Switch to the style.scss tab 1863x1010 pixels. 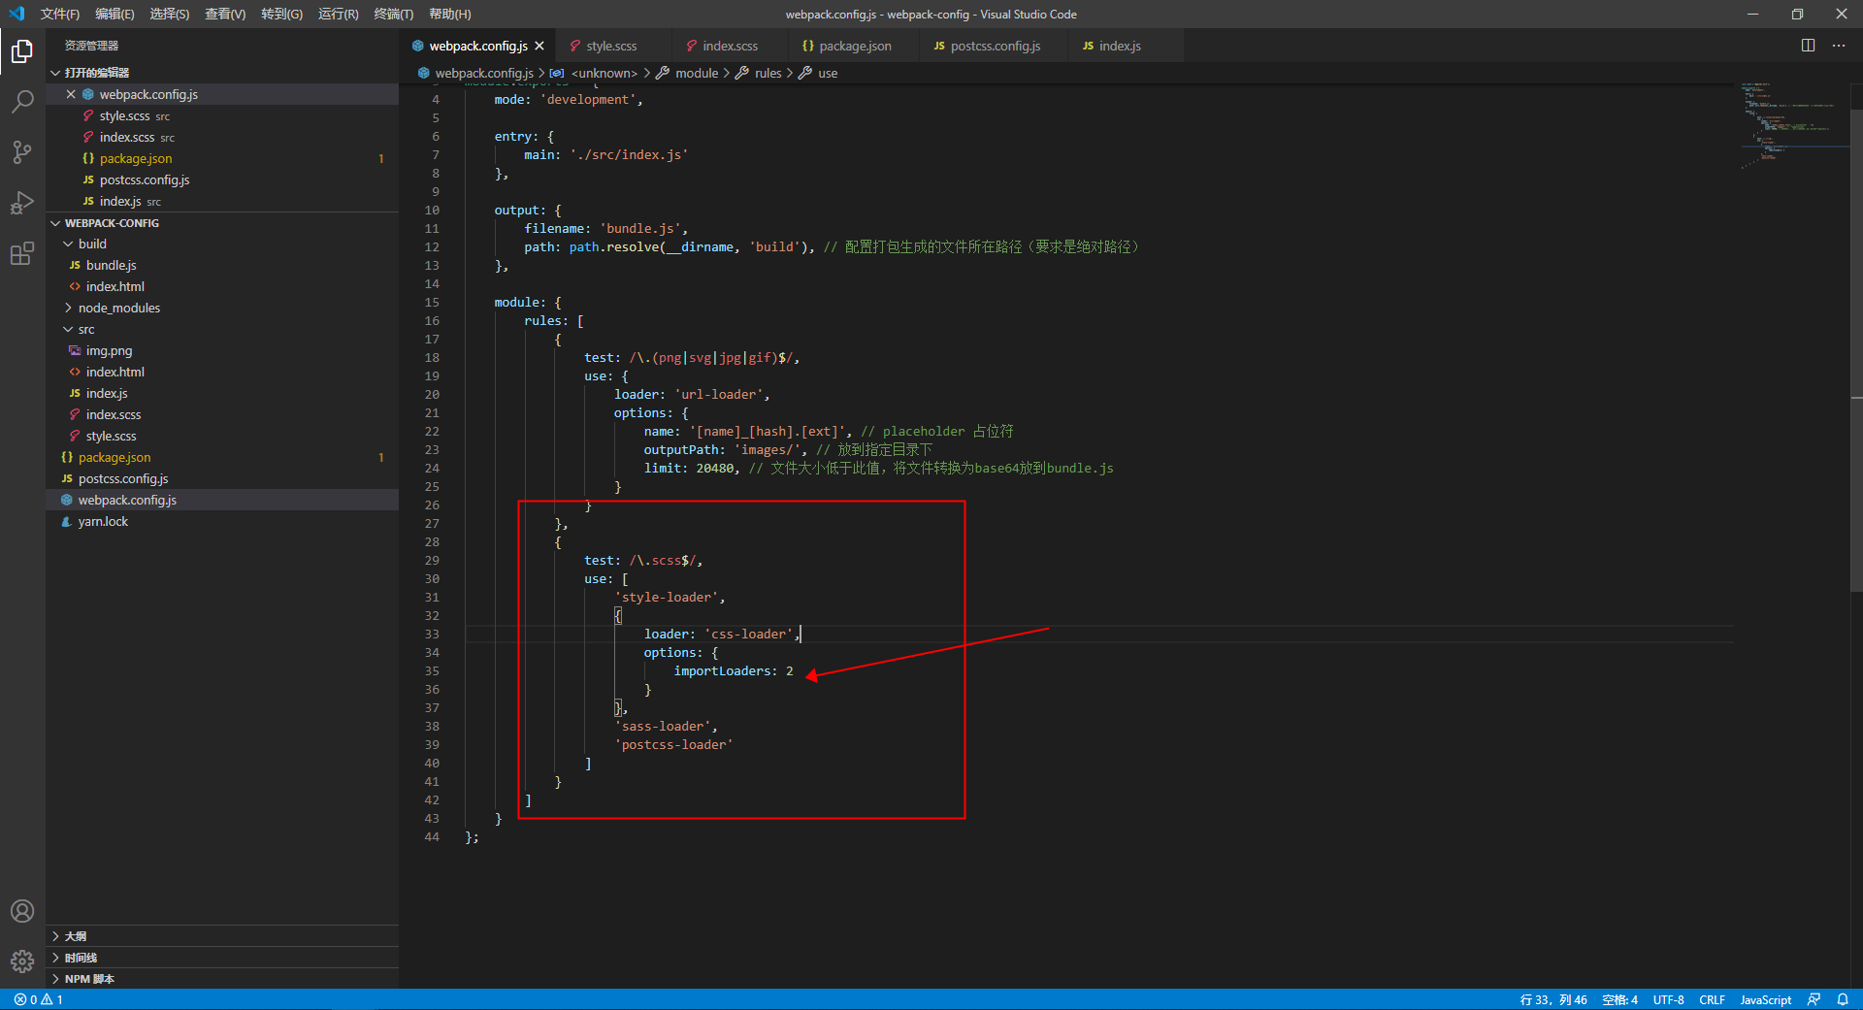(611, 46)
